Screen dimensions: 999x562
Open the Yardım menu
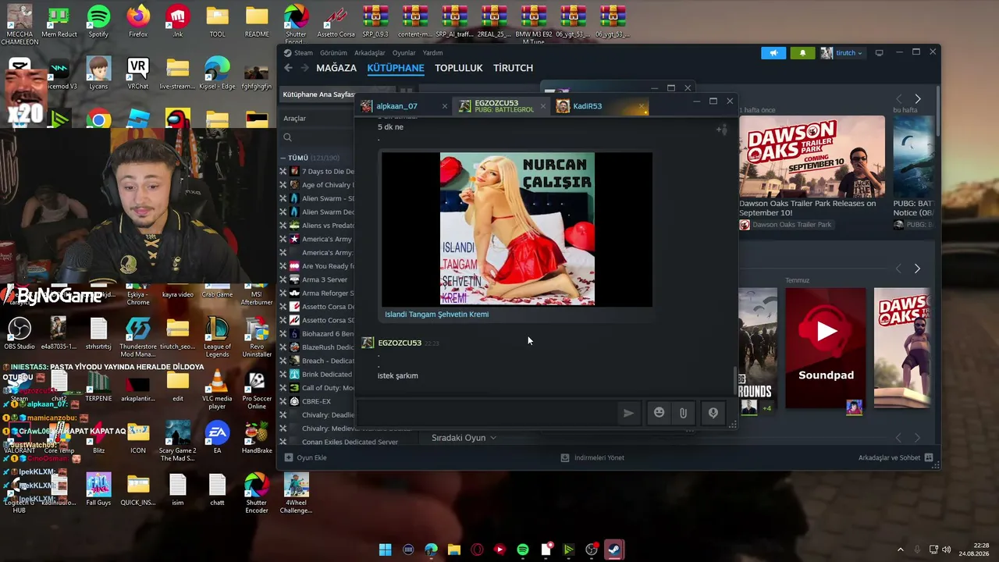point(432,53)
